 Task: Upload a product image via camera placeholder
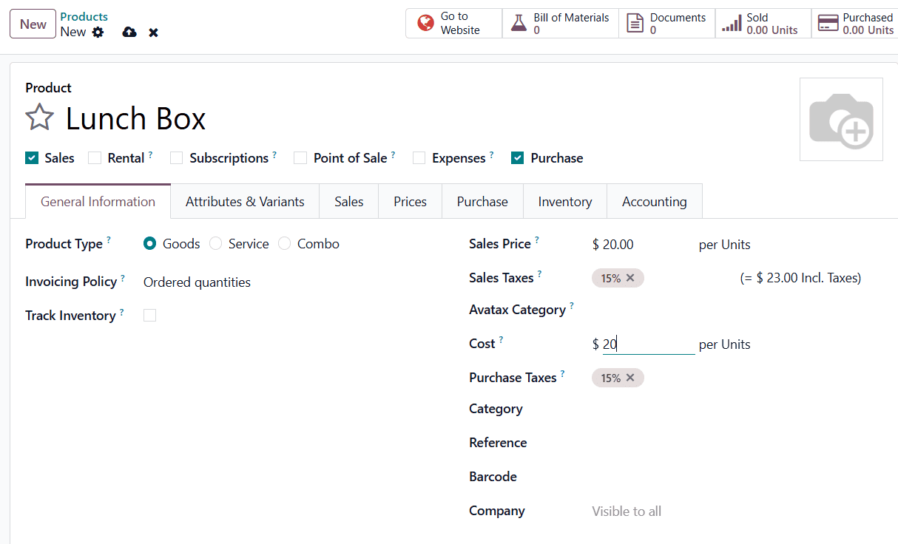841,119
